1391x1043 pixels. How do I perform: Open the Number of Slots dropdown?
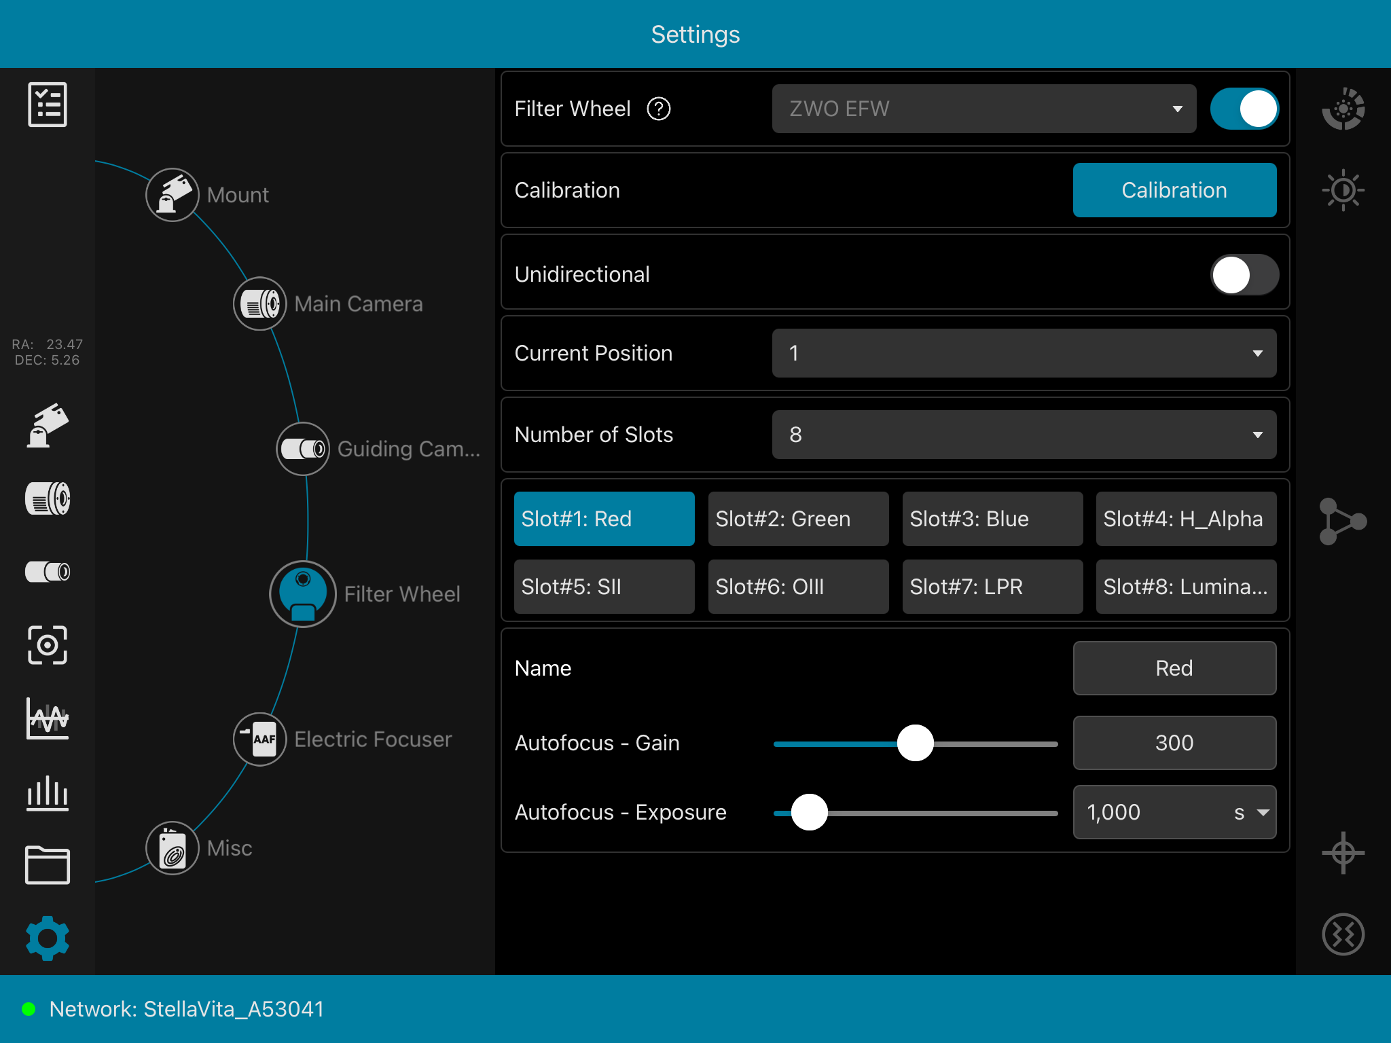1024,435
